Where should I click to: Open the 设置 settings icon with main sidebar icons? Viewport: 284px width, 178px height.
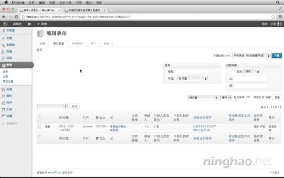point(3,116)
